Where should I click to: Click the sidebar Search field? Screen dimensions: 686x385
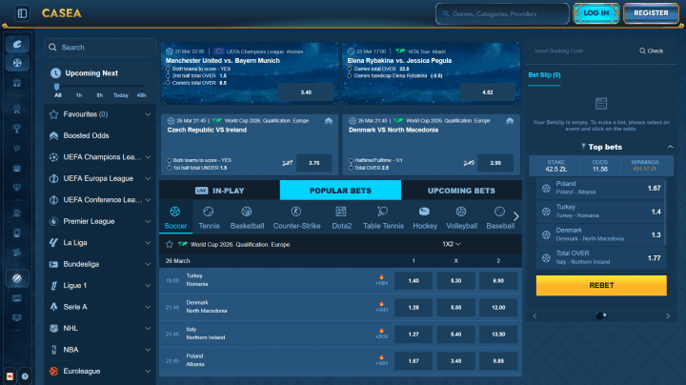point(100,48)
